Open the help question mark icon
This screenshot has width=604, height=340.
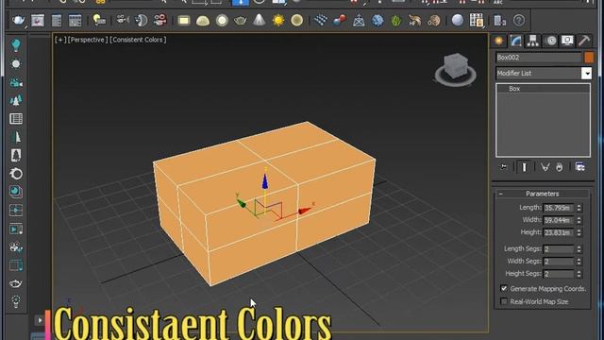[519, 20]
